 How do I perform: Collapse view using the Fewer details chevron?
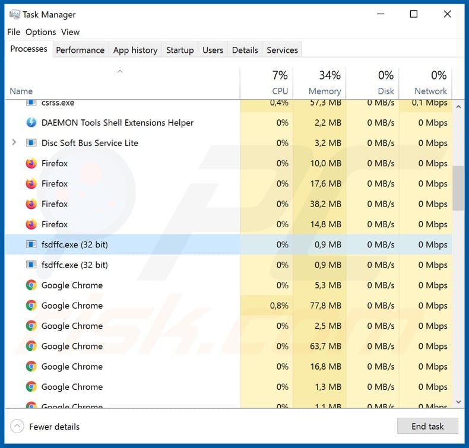click(17, 426)
